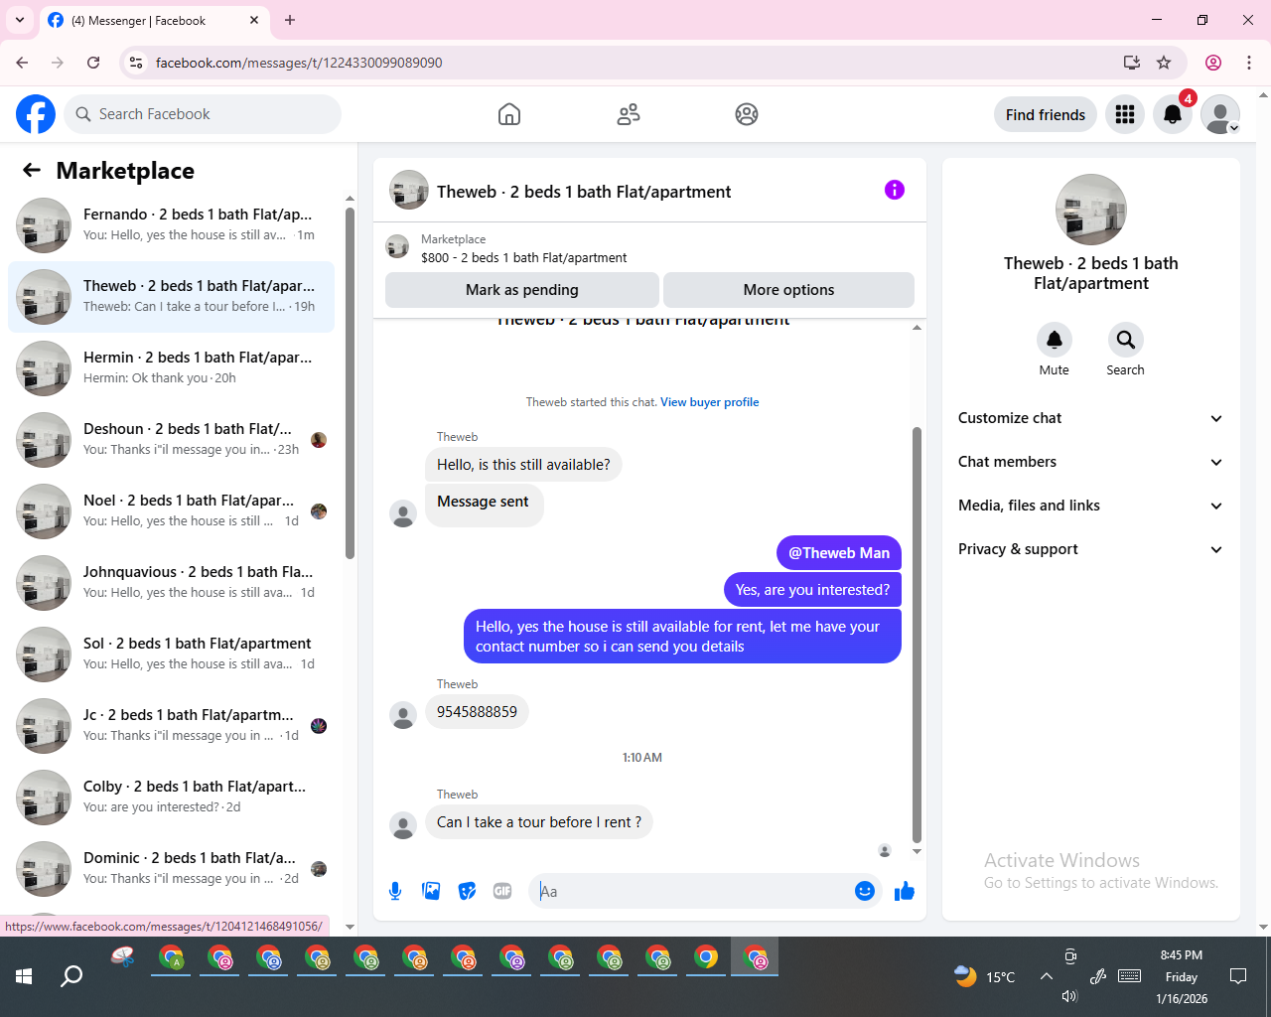
Task: Open Notifications bell with badge 4
Action: [x=1173, y=114]
